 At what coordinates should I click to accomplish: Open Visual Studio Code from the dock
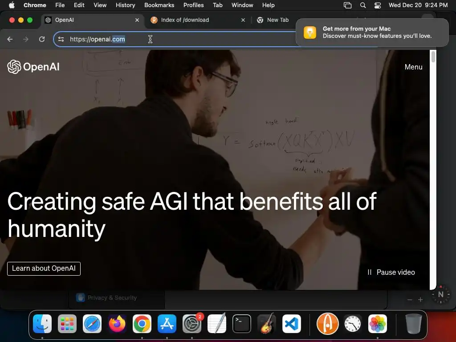pos(292,324)
